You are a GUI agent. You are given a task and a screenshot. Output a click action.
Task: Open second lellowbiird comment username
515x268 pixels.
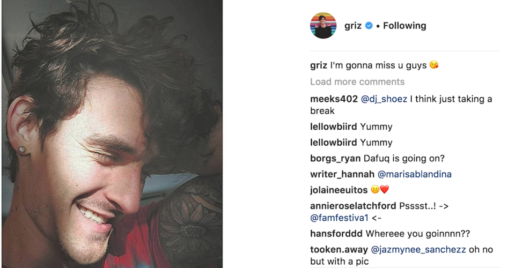(334, 143)
